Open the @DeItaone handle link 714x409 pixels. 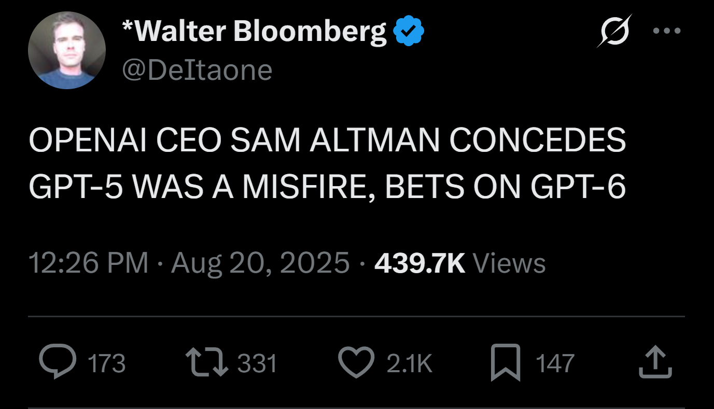tap(197, 70)
